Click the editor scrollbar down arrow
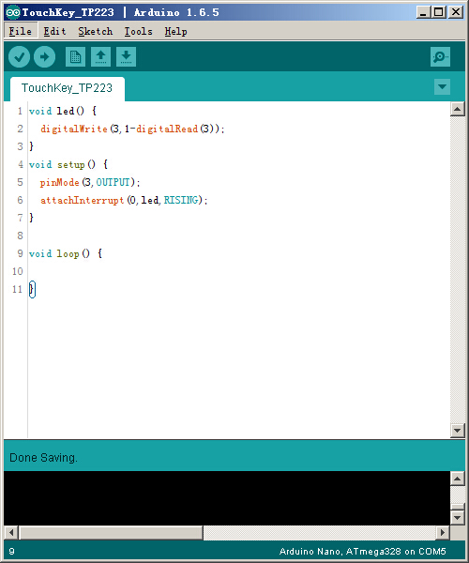The image size is (469, 563). (457, 431)
